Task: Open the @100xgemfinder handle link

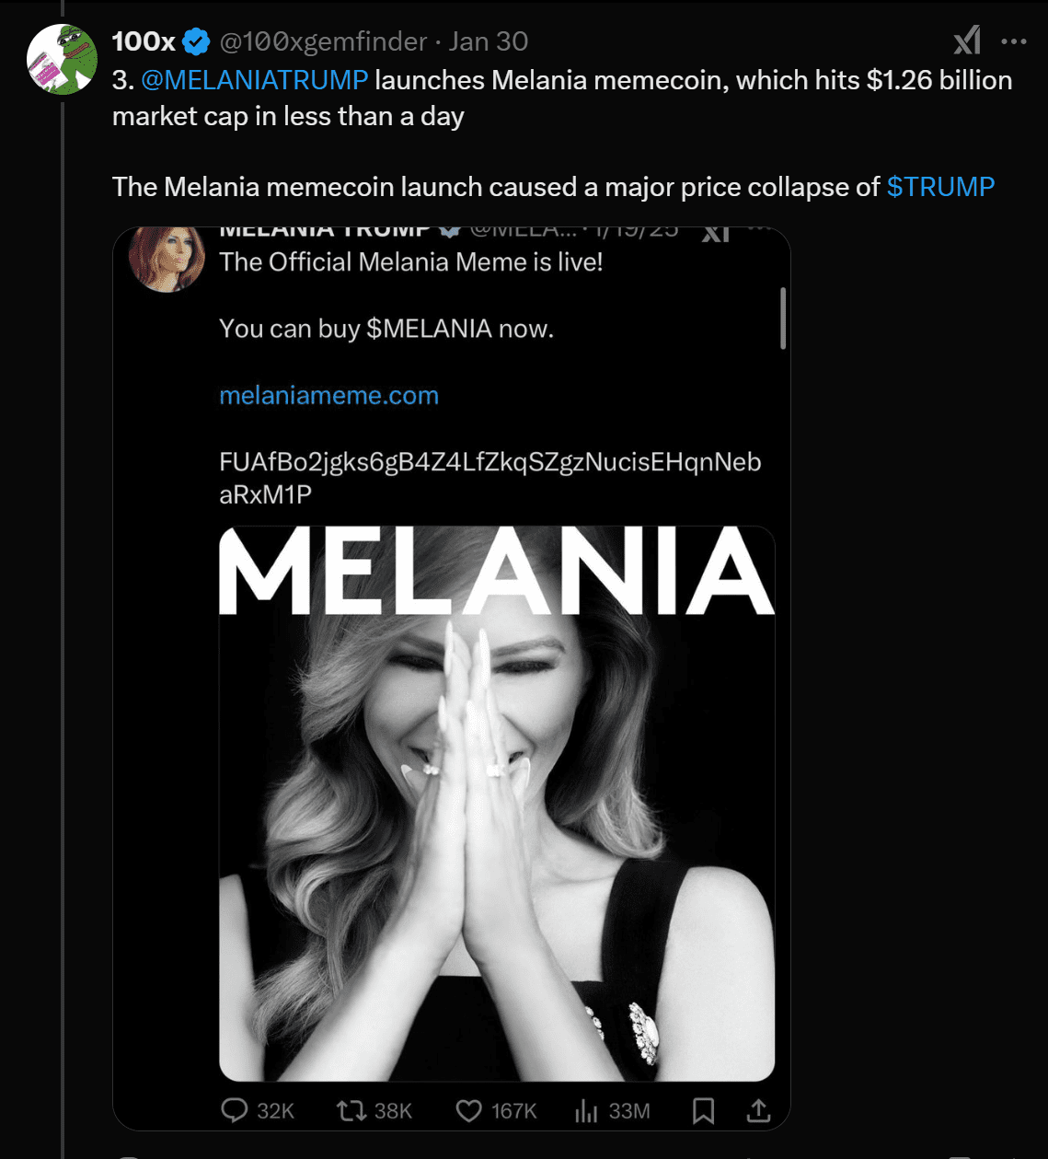Action: [322, 41]
